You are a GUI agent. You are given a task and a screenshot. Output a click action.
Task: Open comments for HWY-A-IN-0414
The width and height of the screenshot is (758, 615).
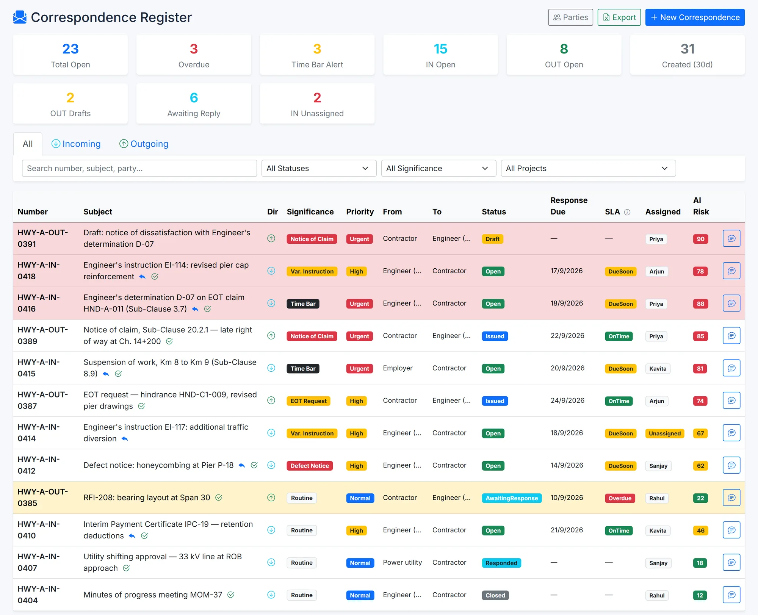(x=731, y=433)
